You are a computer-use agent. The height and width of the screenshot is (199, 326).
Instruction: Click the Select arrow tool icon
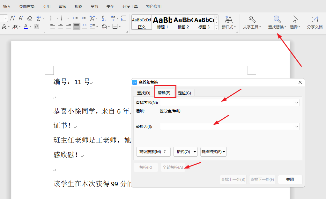point(295,18)
